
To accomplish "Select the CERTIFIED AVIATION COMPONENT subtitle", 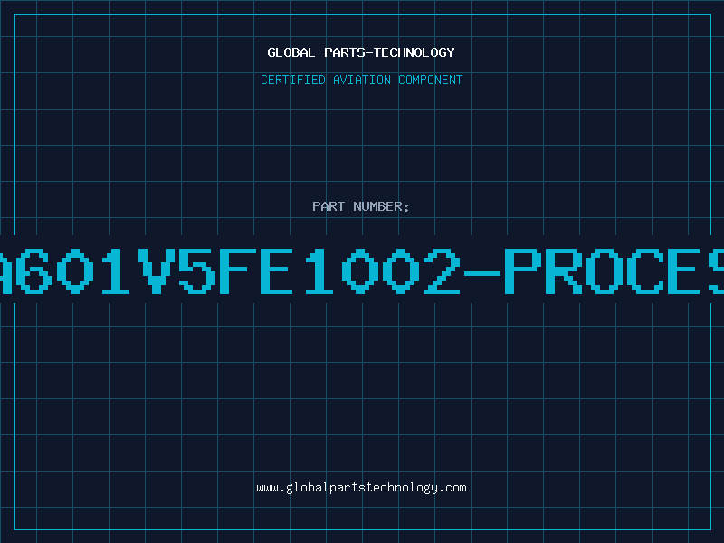I will pyautogui.click(x=361, y=80).
